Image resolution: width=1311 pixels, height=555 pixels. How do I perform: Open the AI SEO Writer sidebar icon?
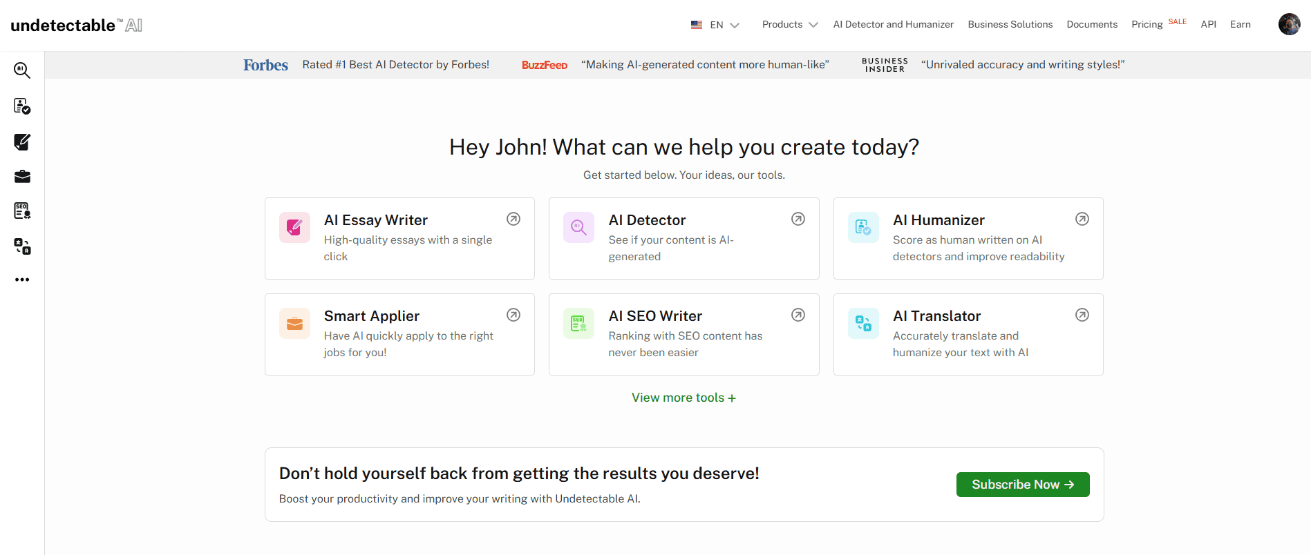[22, 211]
